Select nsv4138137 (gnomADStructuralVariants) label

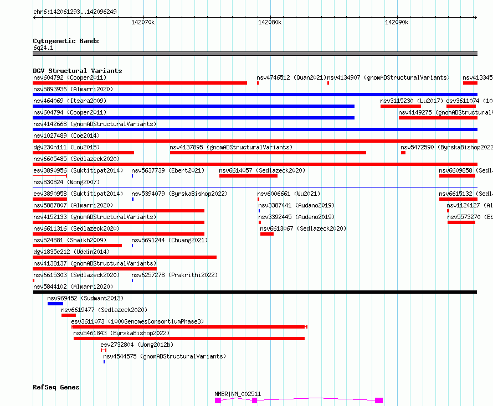pyautogui.click(x=95, y=263)
